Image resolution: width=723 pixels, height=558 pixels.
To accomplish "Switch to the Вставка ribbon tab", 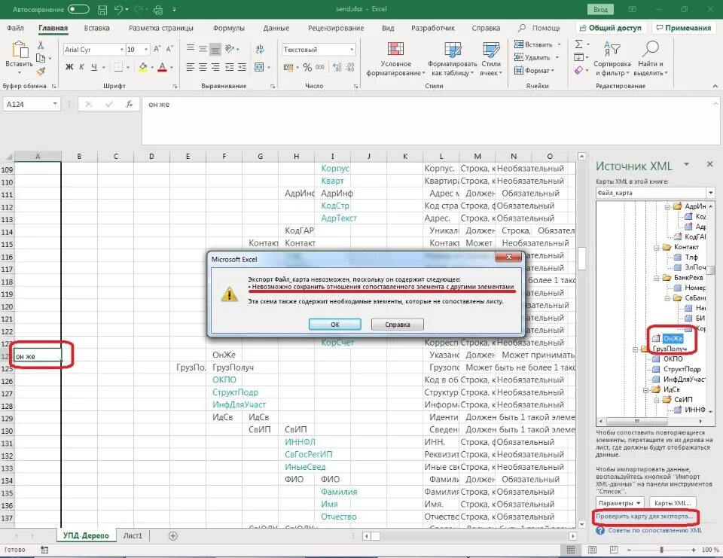I will [x=97, y=28].
